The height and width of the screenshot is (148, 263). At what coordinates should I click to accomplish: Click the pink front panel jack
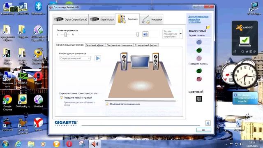click(199, 79)
